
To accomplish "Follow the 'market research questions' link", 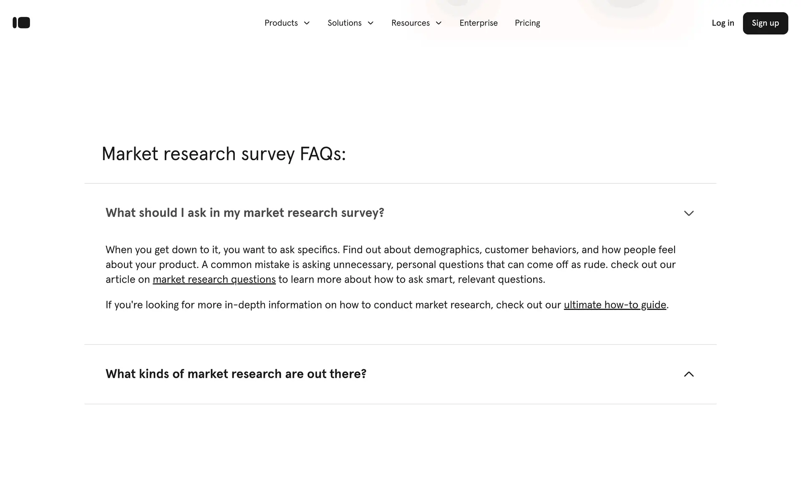I will 214,280.
